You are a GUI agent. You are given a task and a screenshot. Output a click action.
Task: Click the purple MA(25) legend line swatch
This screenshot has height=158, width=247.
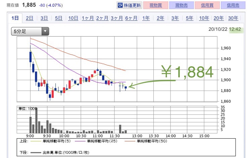(80, 141)
